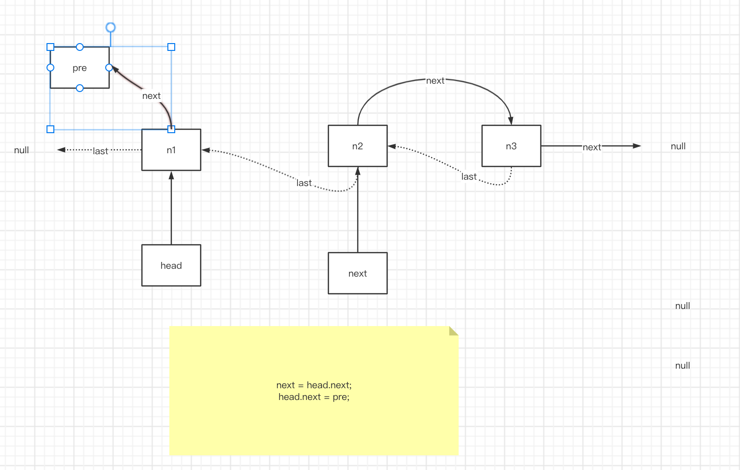The image size is (740, 470).
Task: Click the bottom connection point of pre box
Action: coord(80,88)
